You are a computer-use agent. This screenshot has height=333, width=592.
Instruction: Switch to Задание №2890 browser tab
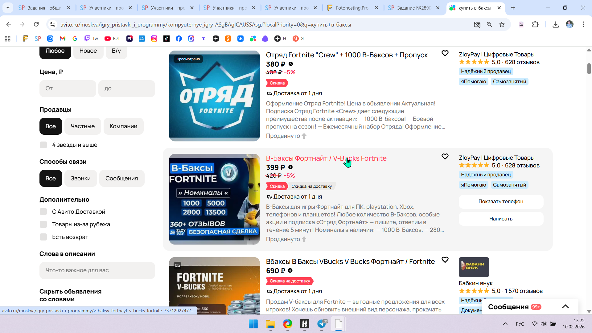pos(413,8)
